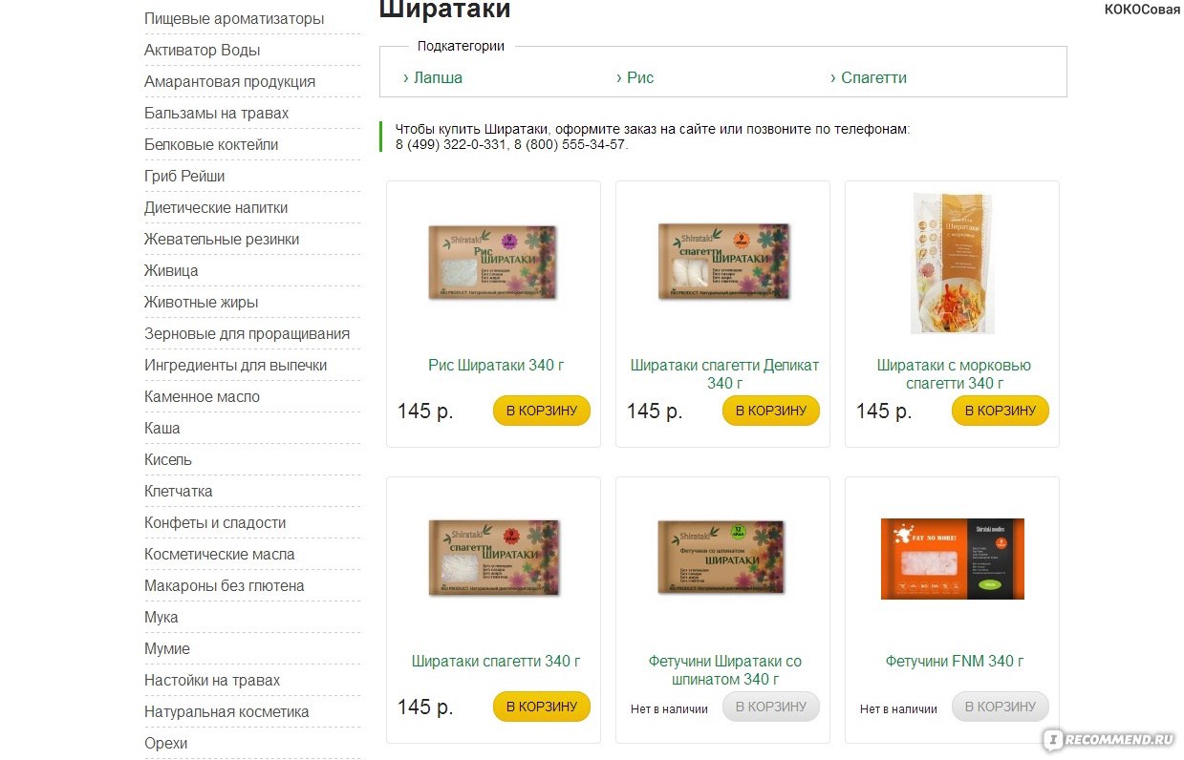This screenshot has width=1184, height=760.
Task: Open the Конфеты и сладости category
Action: point(215,522)
